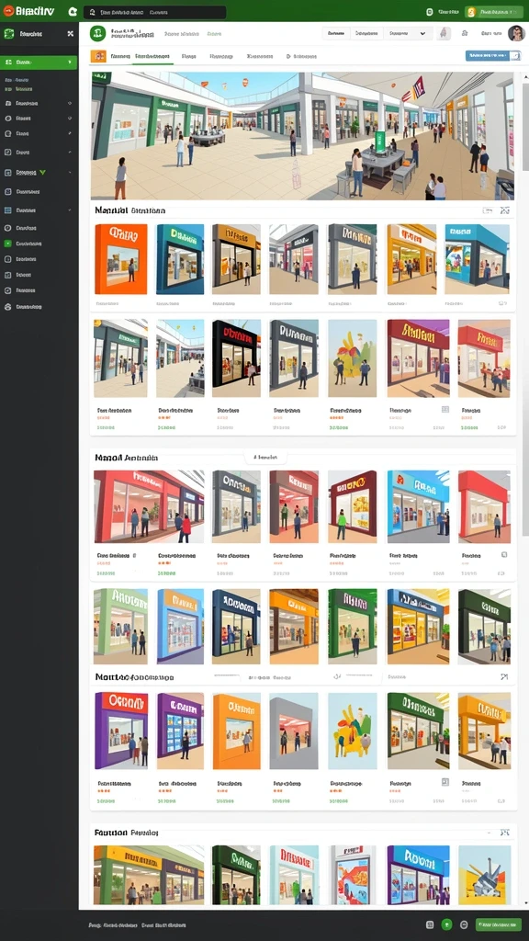
Task: Switch to the third tab in the tab row
Action: point(189,56)
